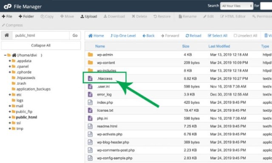Click the Restore toolbar button
The image size is (272, 163).
click(162, 17)
